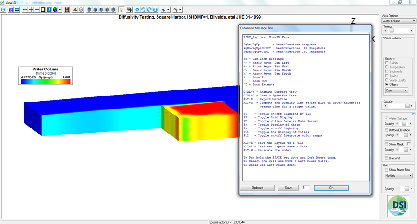Open the Water Column view options dropdown
The image size is (417, 224).
tap(398, 21)
